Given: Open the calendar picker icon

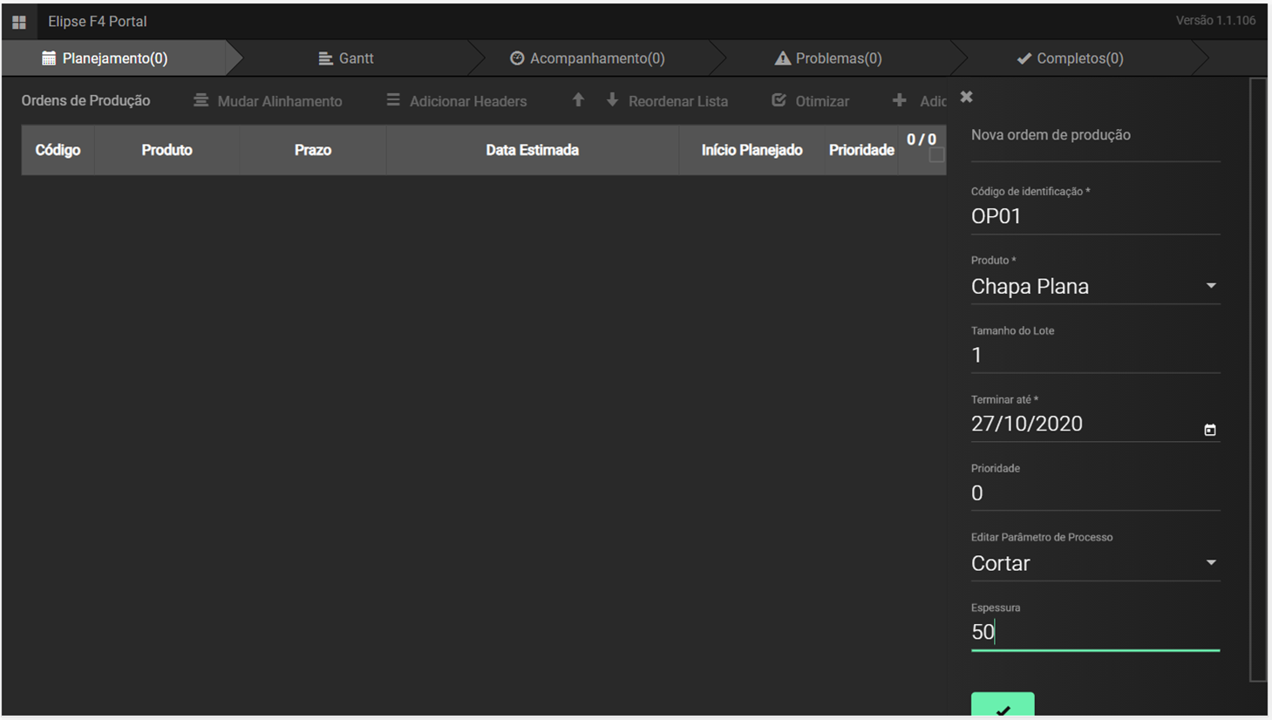Looking at the screenshot, I should [x=1210, y=430].
